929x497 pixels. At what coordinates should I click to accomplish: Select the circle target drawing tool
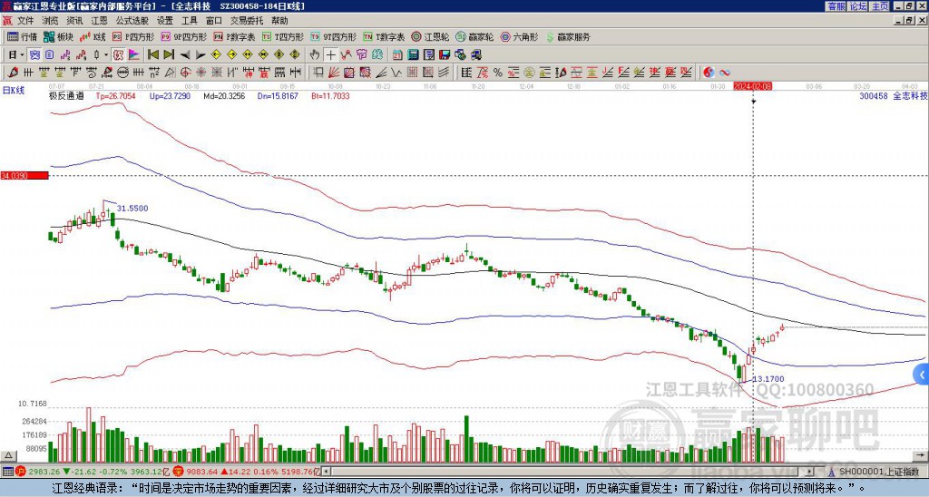click(x=185, y=73)
